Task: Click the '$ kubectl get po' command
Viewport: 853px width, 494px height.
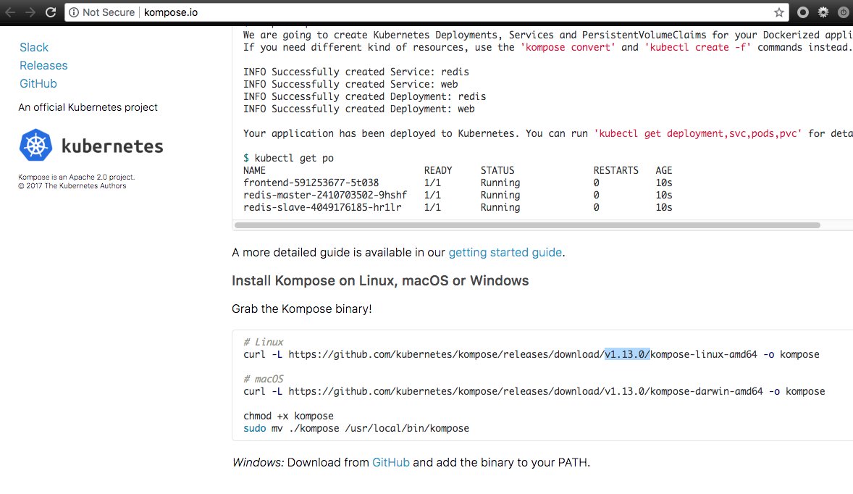Action: pyautogui.click(x=288, y=158)
